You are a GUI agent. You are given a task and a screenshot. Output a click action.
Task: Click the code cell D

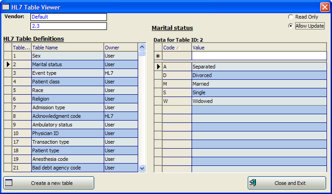tap(177, 75)
